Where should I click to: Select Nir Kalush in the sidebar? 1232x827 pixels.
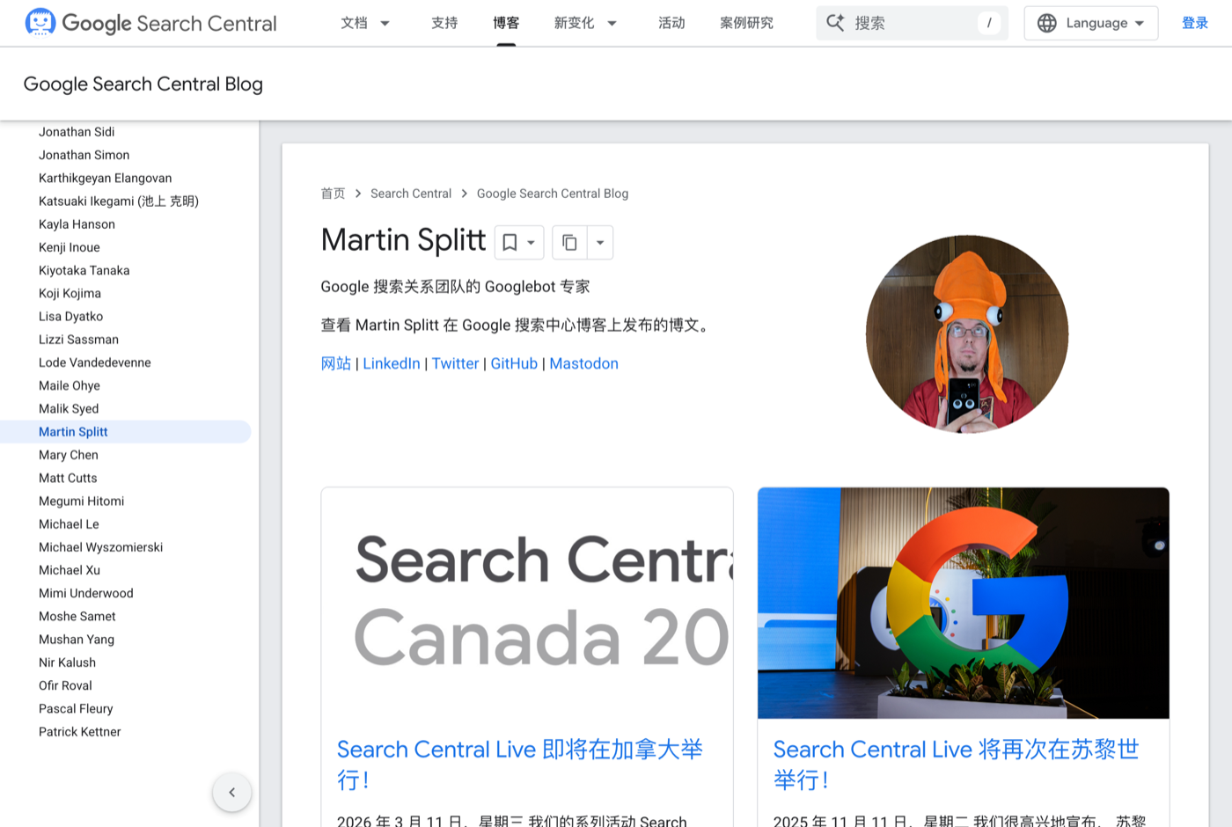tap(68, 662)
